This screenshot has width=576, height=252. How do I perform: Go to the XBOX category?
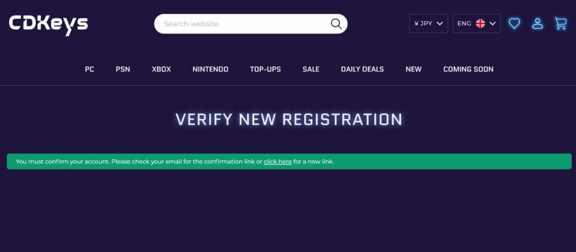coord(161,69)
